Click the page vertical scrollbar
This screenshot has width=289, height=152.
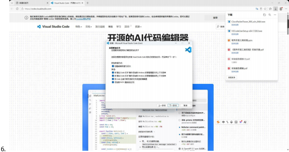point(288,24)
